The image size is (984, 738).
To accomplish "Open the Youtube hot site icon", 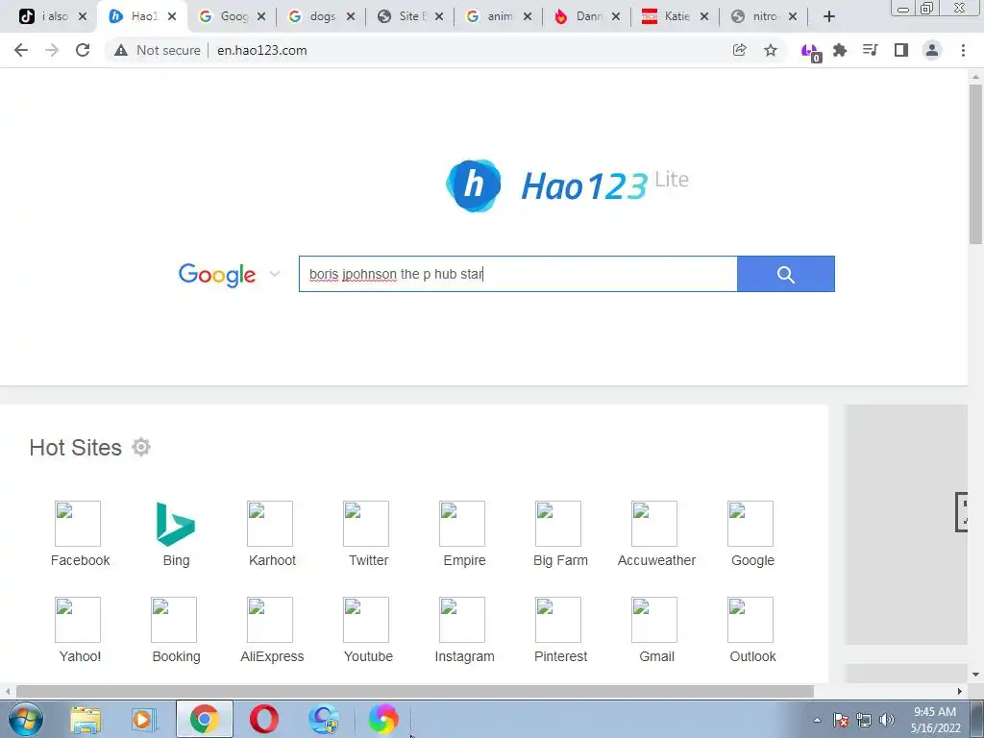I will pyautogui.click(x=366, y=620).
